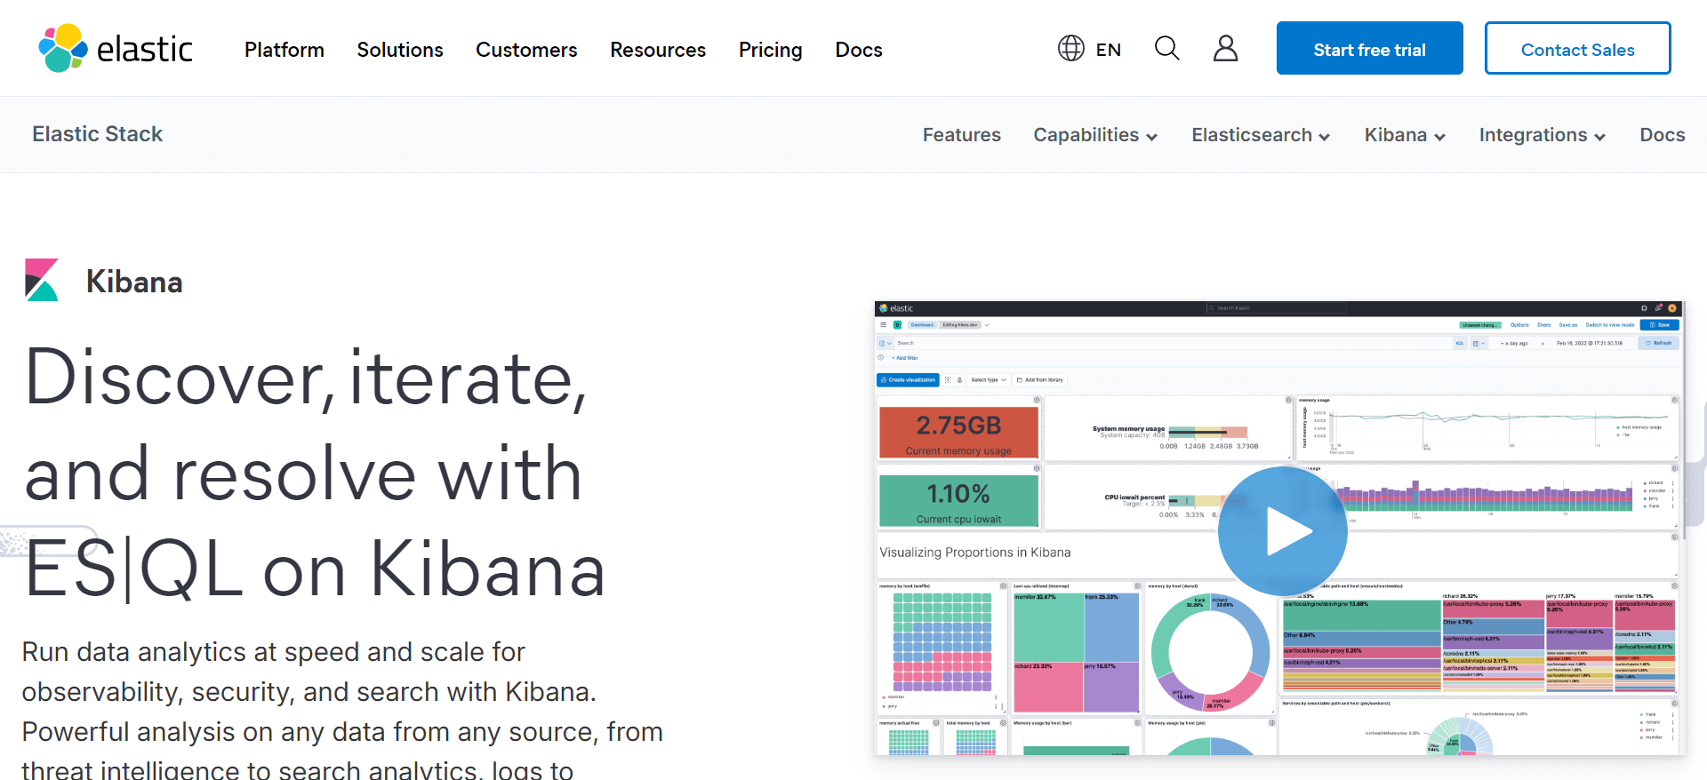Click the Contact Sales button
The height and width of the screenshot is (780, 1707).
[1577, 48]
